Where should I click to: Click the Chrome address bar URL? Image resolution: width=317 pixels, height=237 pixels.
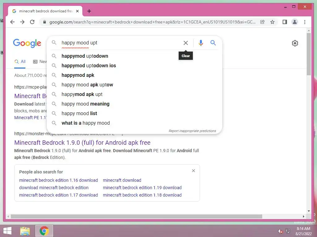pos(152,22)
